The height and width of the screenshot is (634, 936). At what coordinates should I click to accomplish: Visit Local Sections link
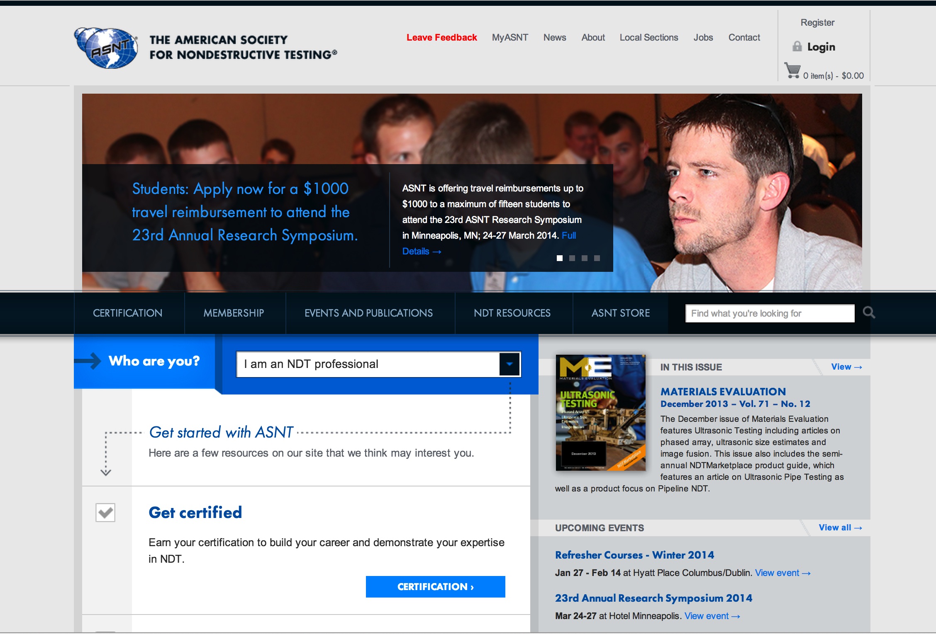(x=649, y=37)
